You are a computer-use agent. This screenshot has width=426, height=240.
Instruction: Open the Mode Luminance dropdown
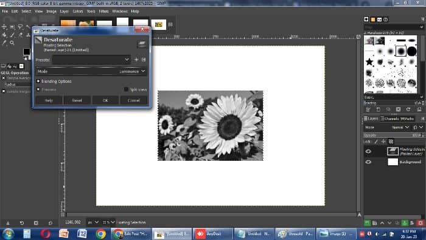point(91,71)
